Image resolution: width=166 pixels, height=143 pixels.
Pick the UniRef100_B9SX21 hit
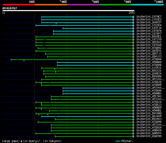pos(149,71)
